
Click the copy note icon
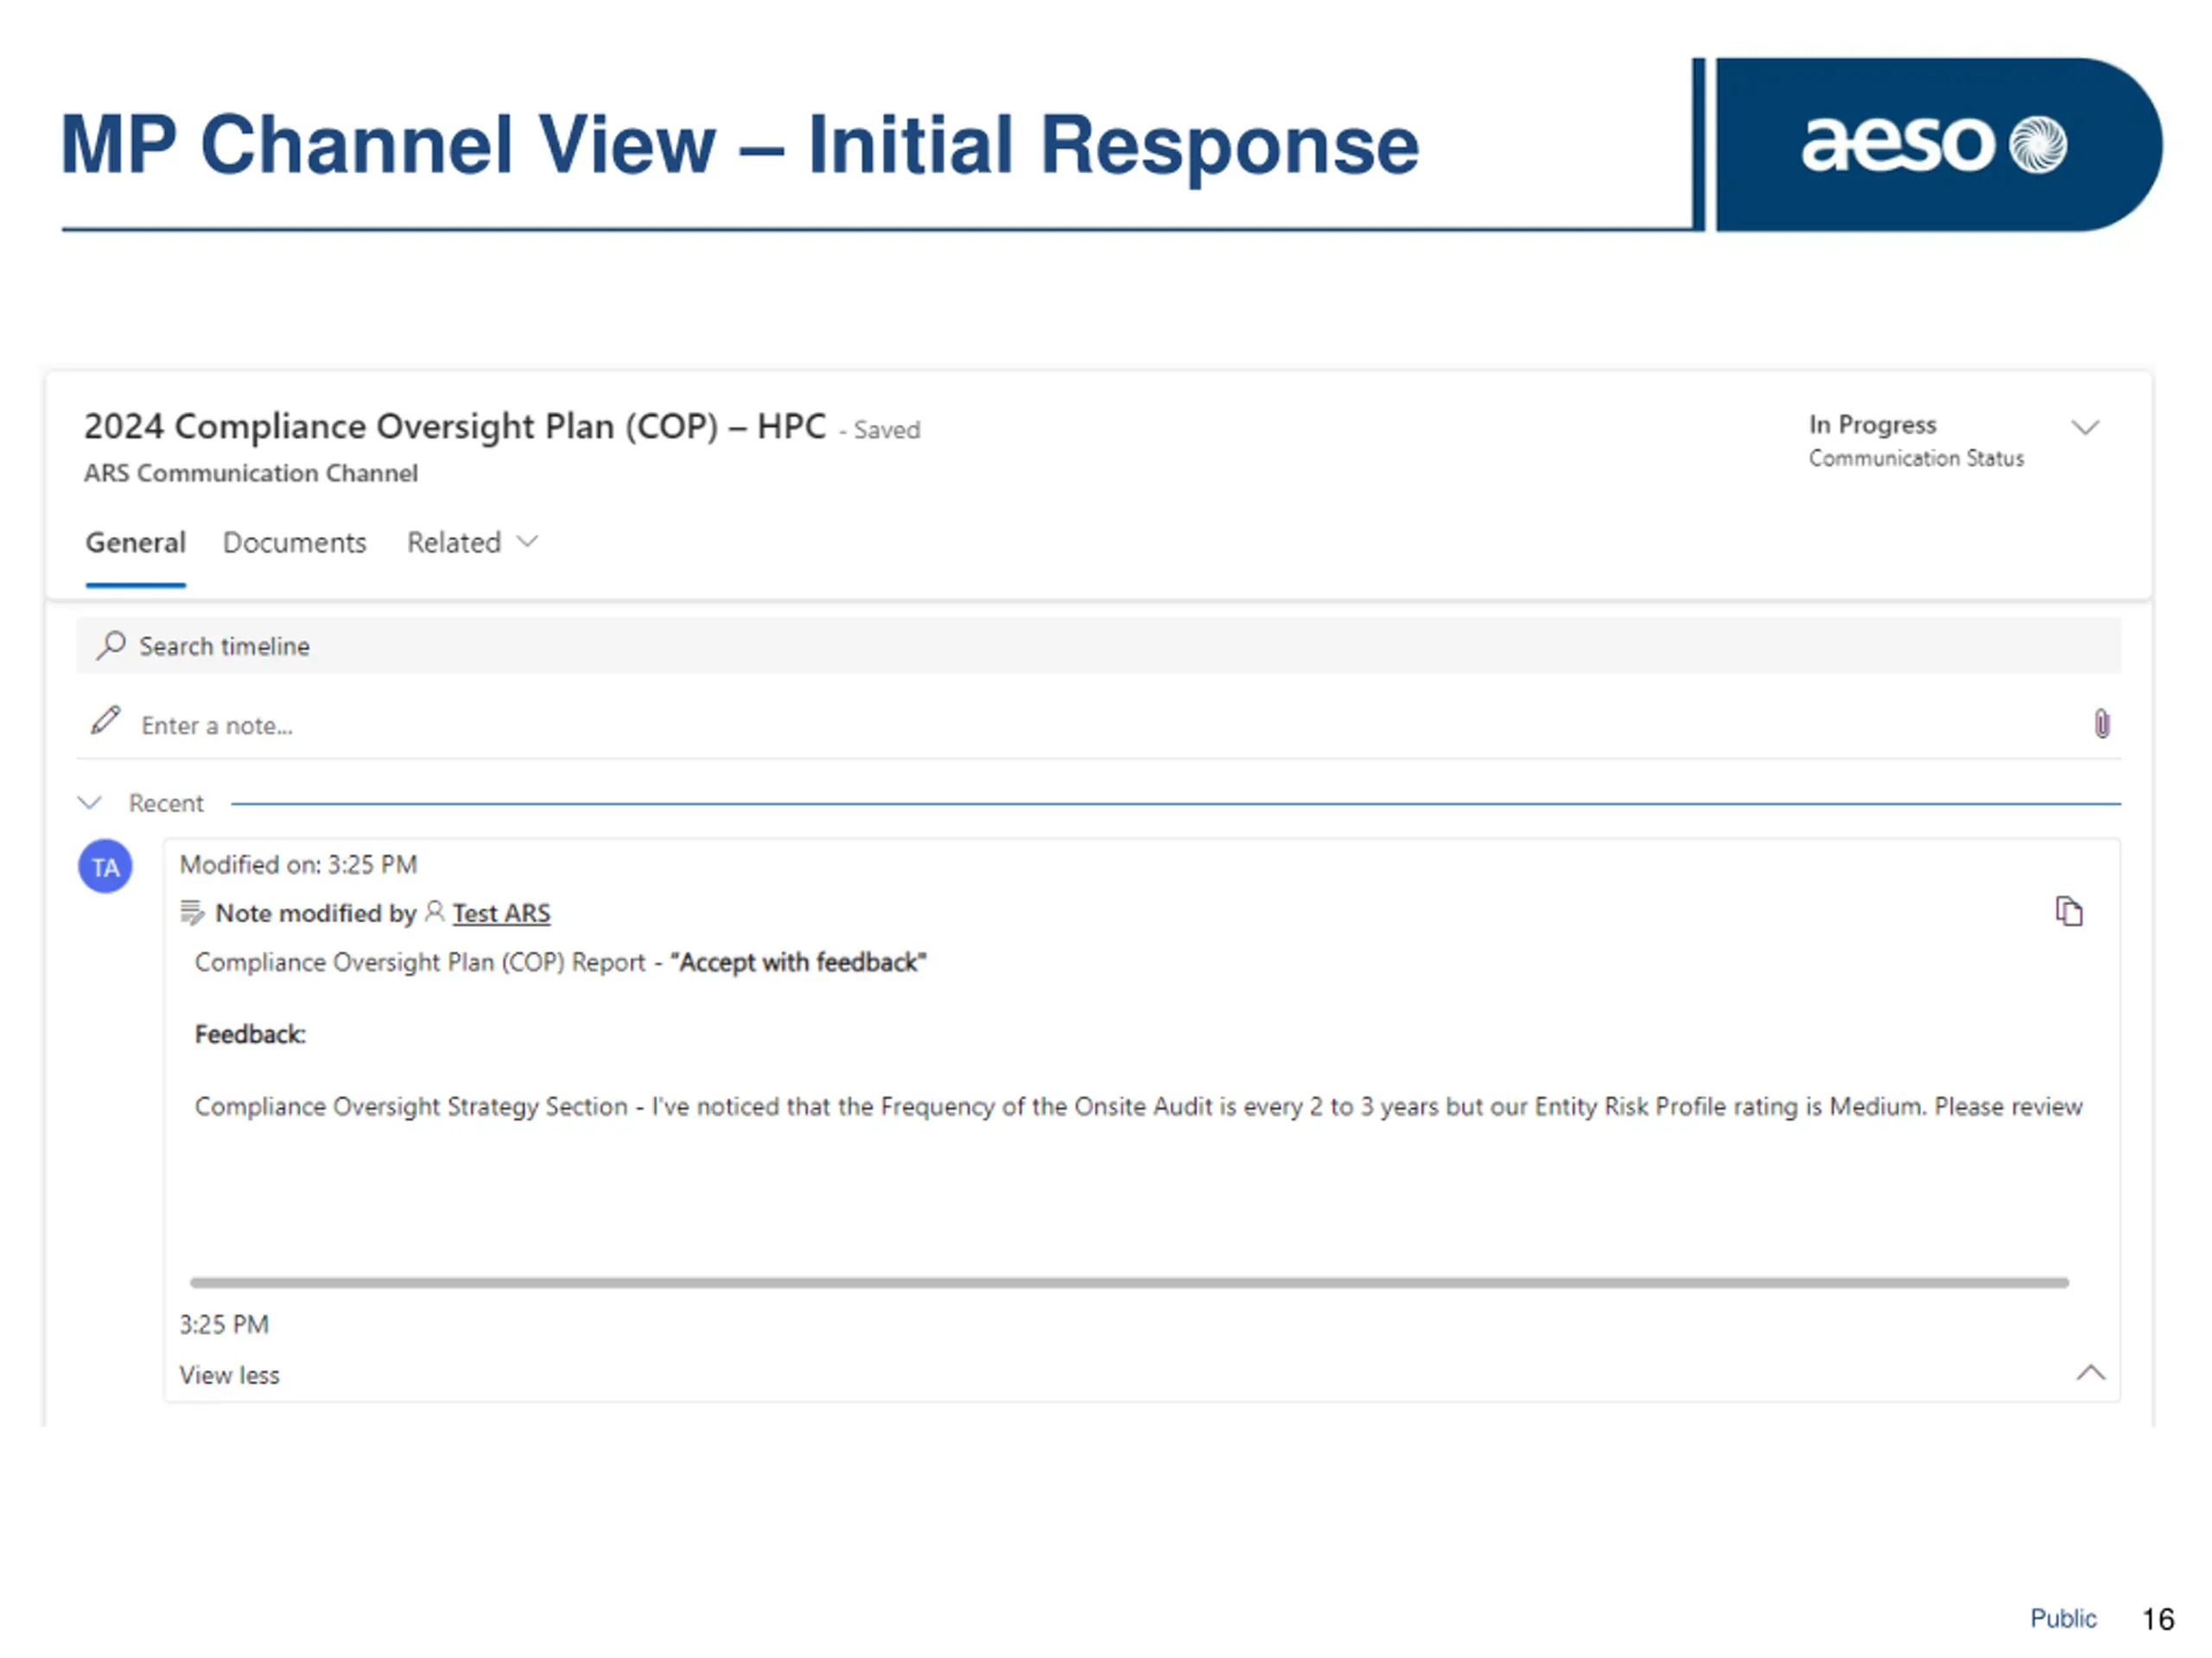pos(2068,911)
